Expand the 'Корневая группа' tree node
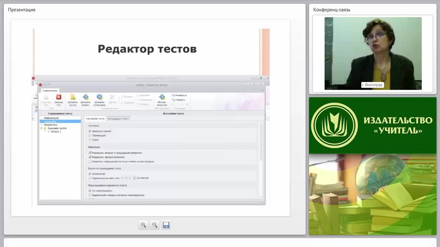 [x=42, y=128]
